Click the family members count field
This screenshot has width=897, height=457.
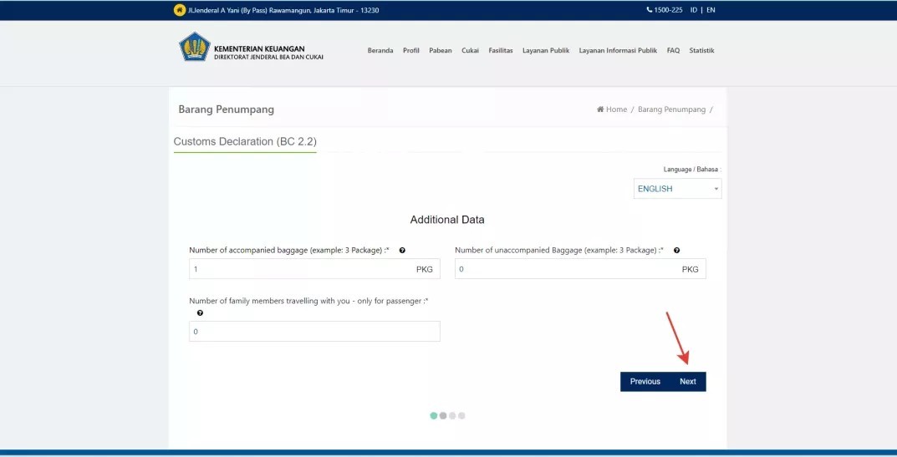click(314, 332)
